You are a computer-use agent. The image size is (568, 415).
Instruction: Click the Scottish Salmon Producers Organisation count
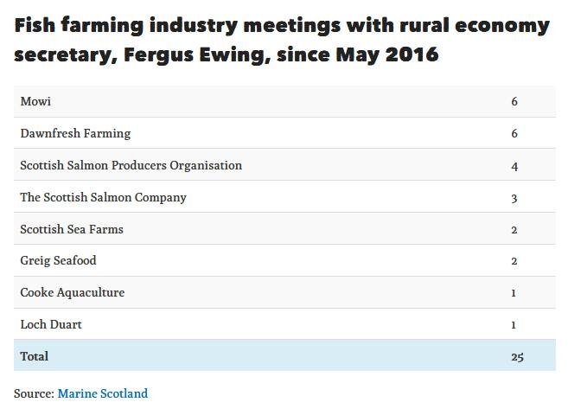tap(514, 165)
